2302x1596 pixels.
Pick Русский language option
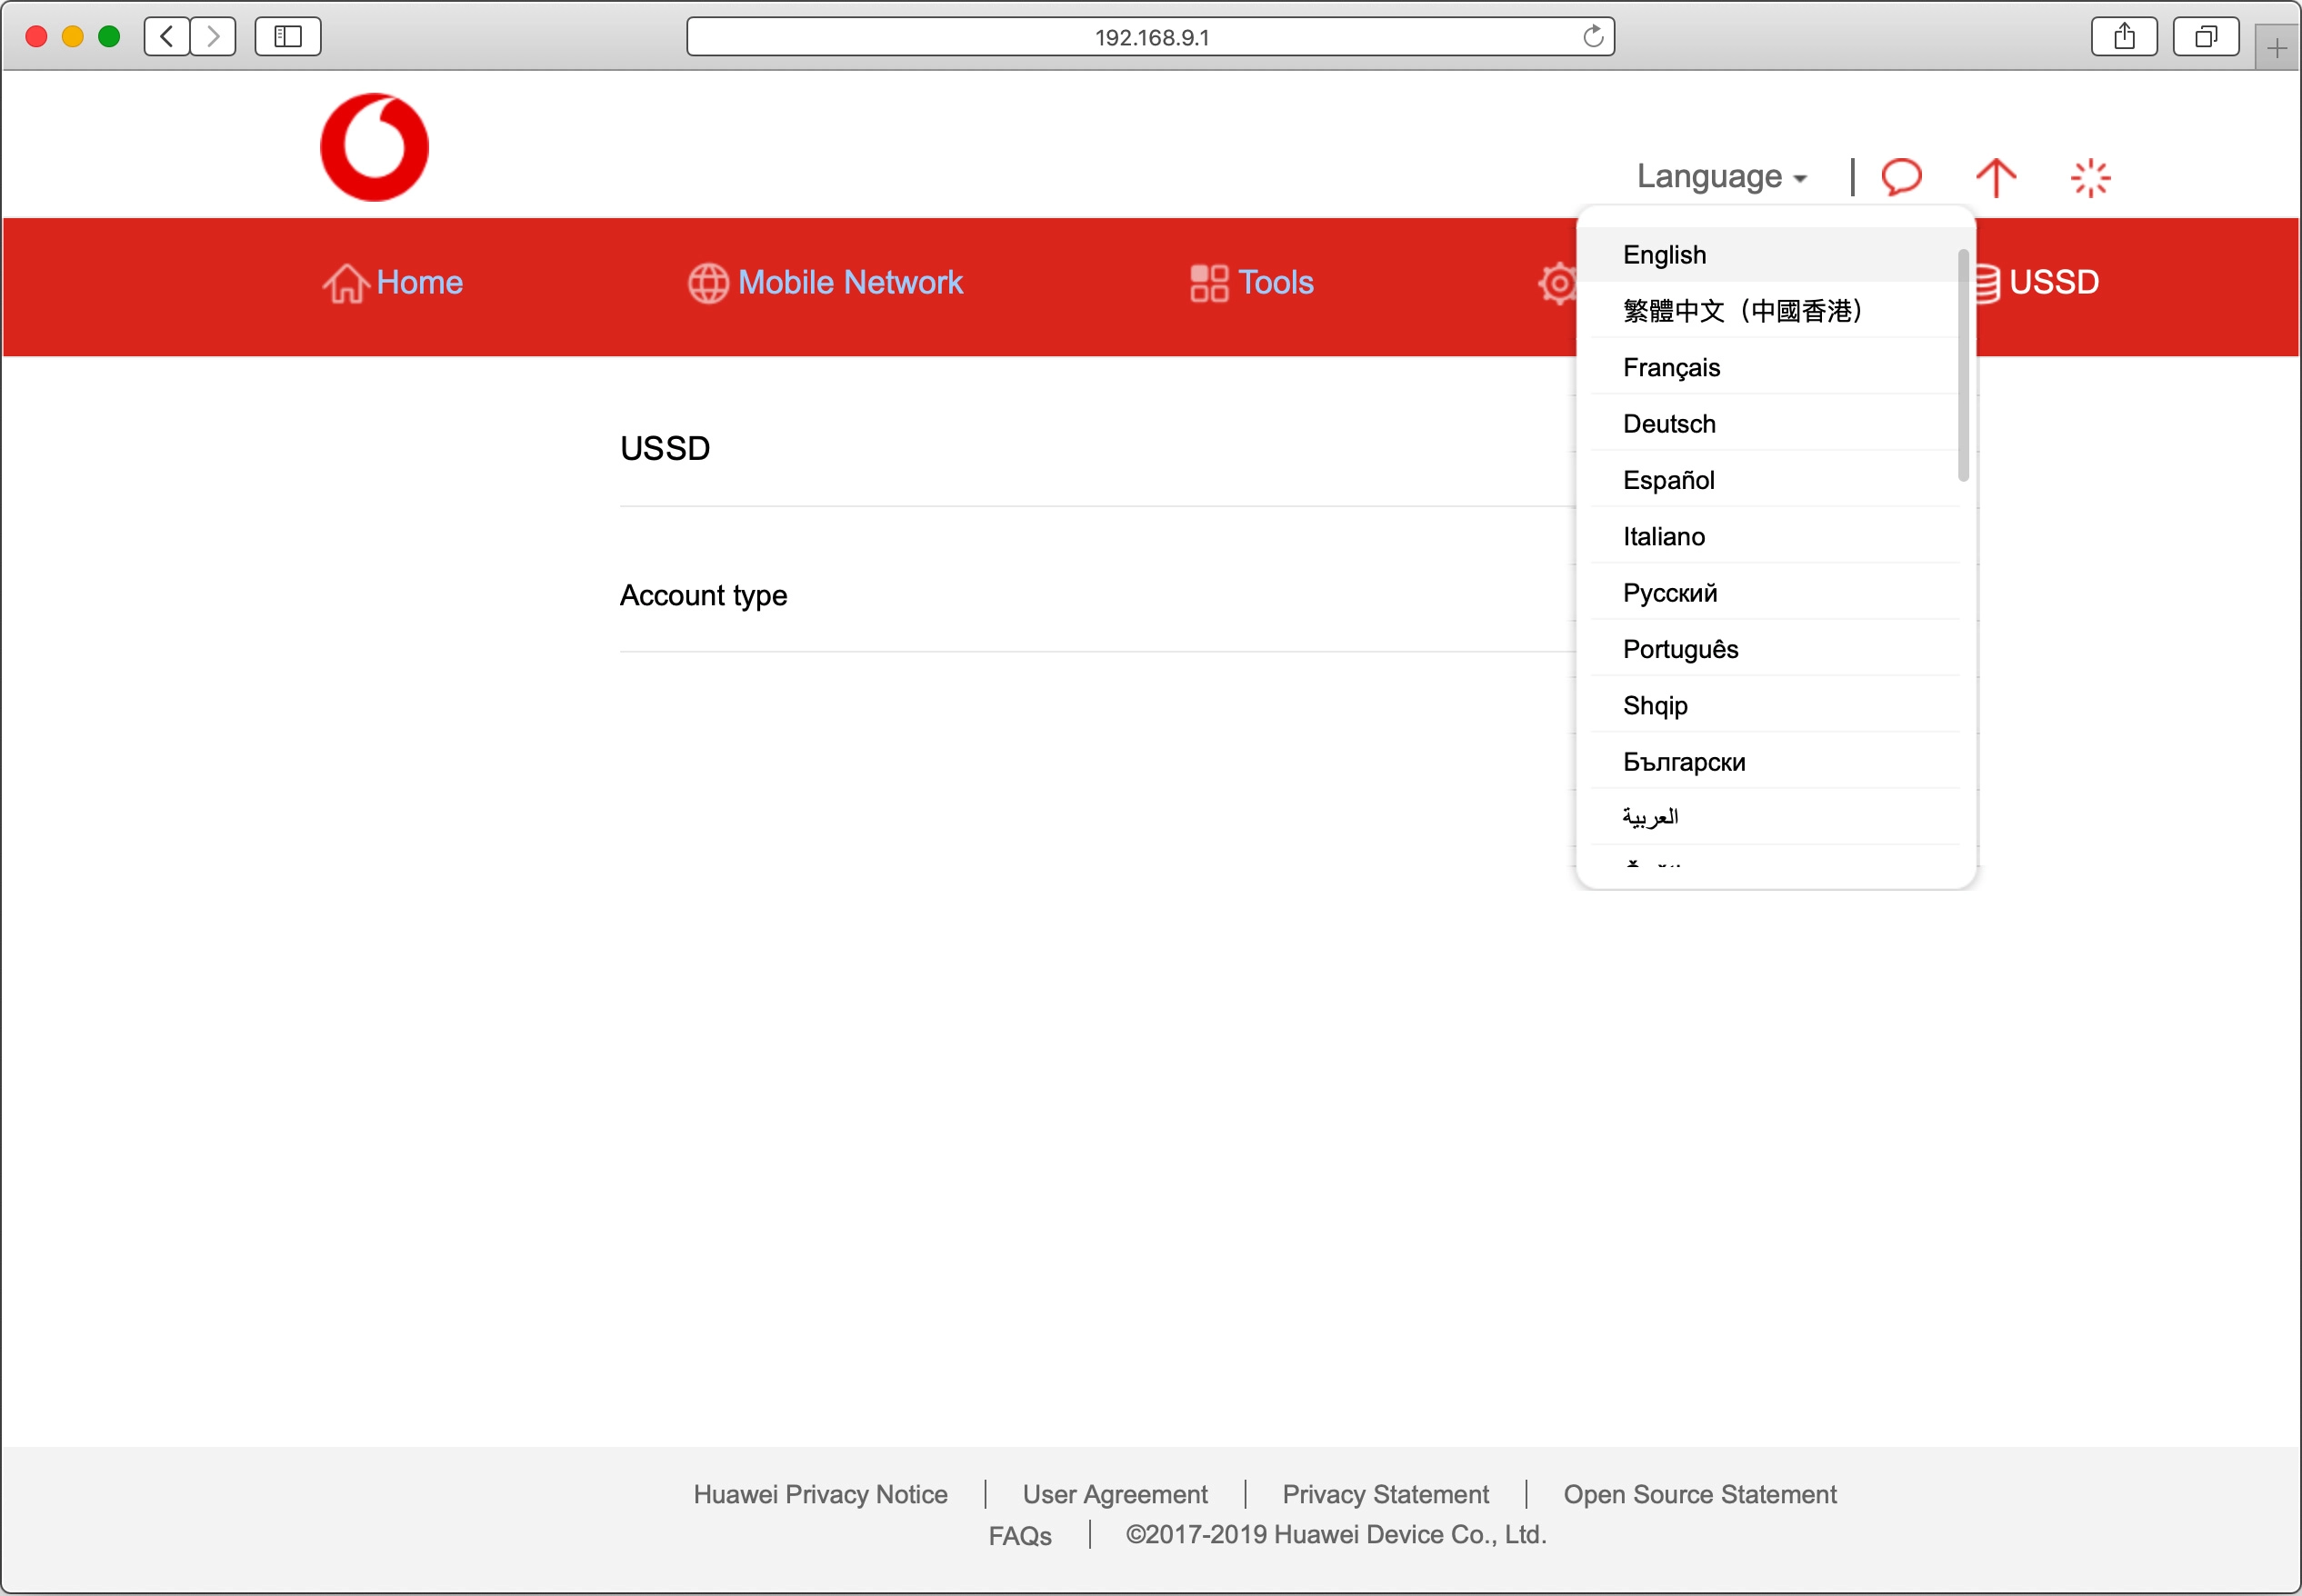(x=1669, y=592)
